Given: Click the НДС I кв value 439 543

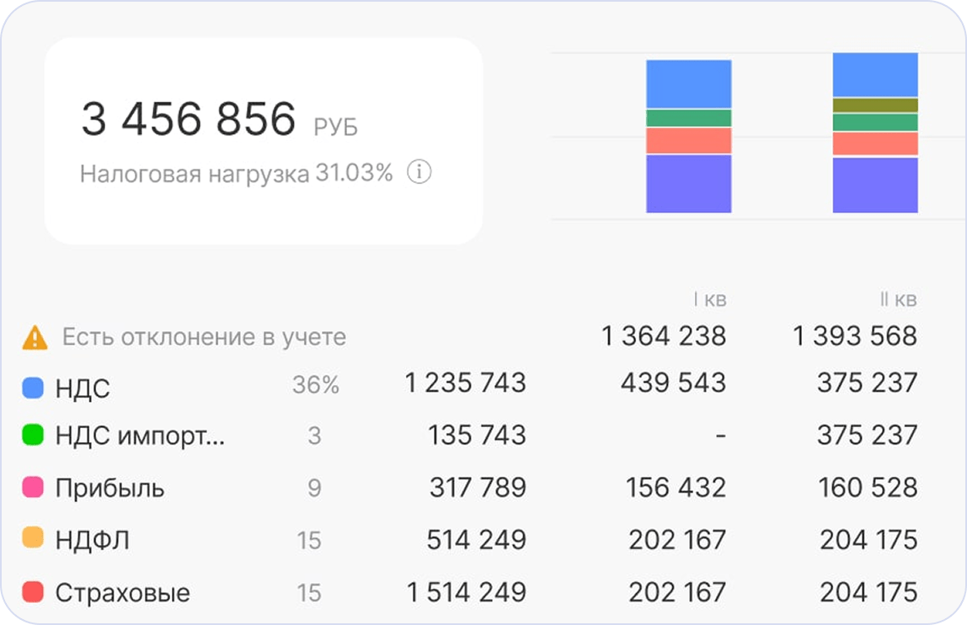Looking at the screenshot, I should [674, 382].
